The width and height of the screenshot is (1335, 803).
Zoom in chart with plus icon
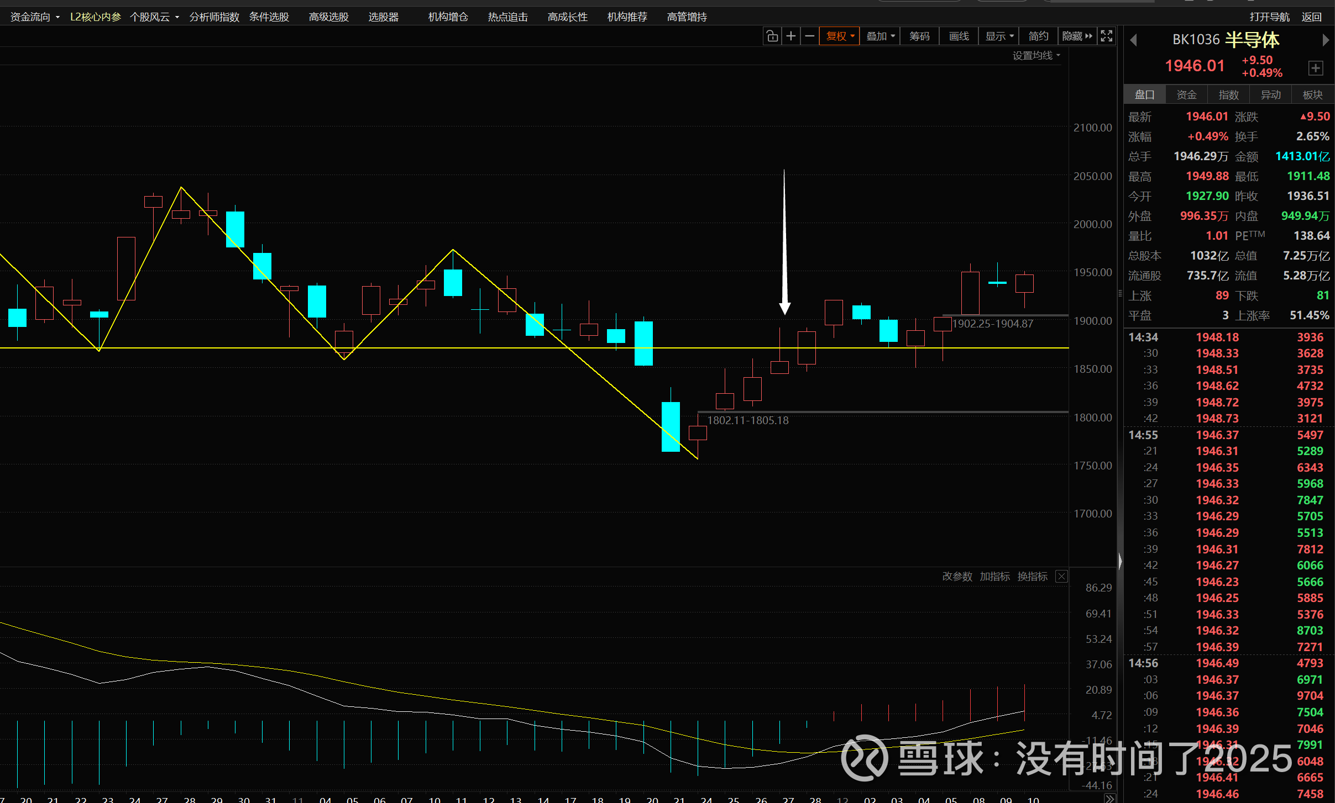point(791,36)
